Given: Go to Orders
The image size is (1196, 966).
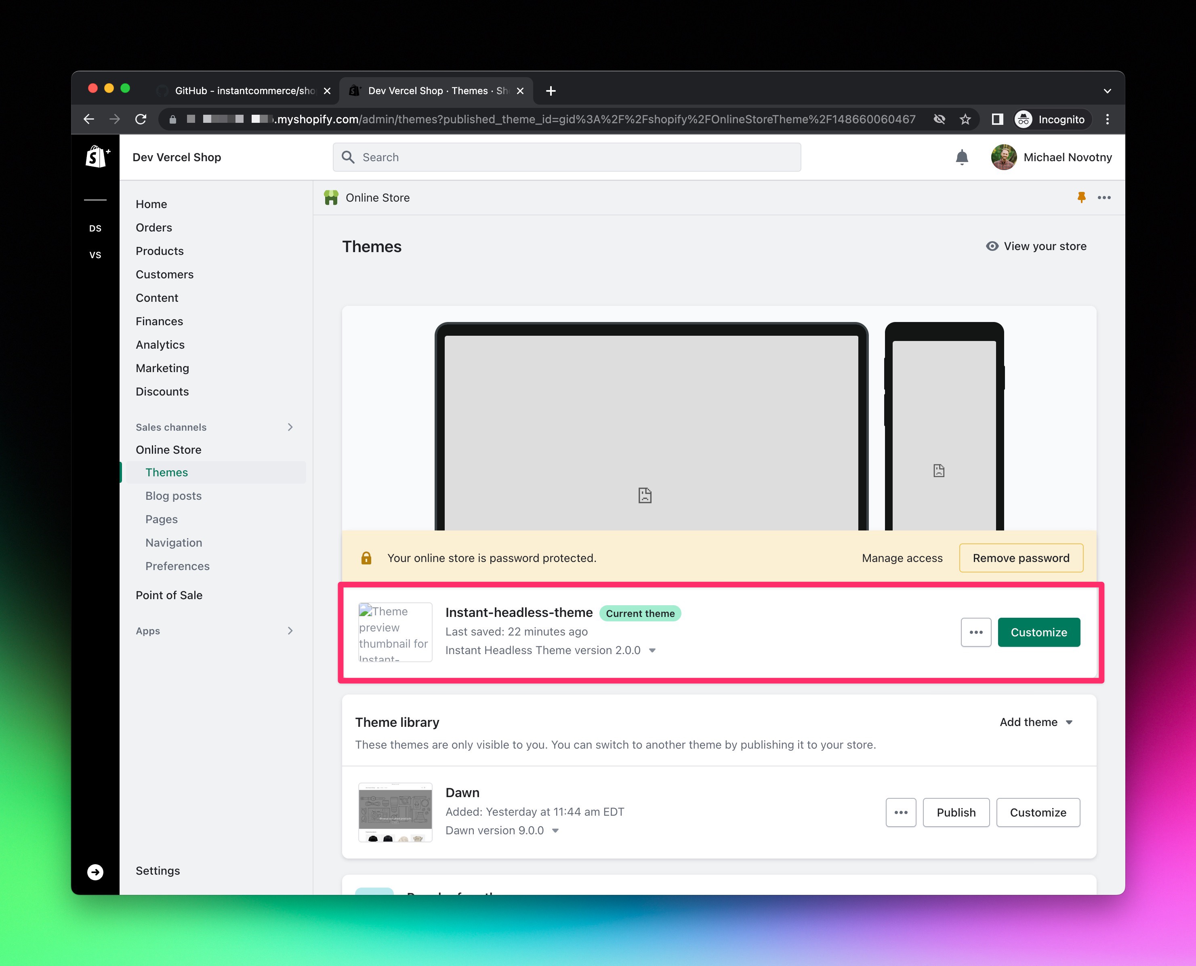Looking at the screenshot, I should [154, 227].
